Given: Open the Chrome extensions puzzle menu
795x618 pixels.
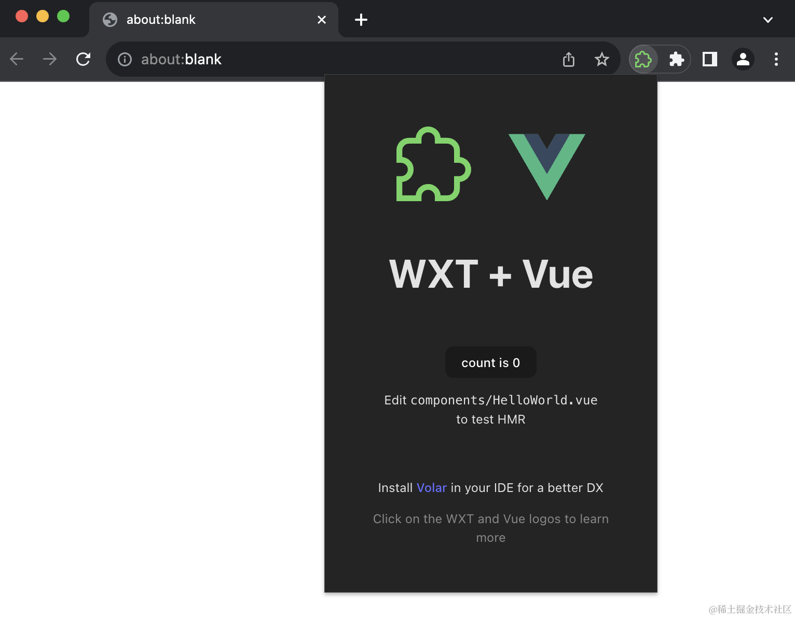Looking at the screenshot, I should [677, 59].
